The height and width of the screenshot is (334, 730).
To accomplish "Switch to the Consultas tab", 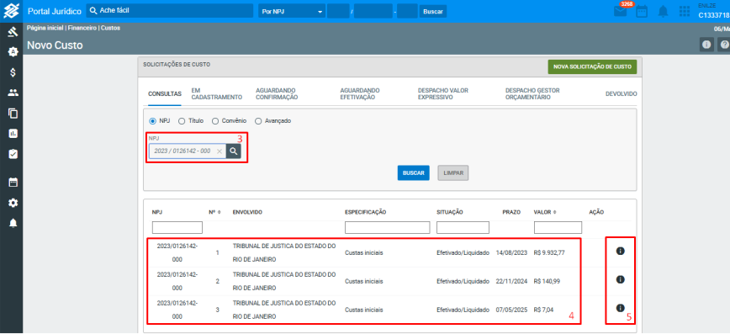I will click(x=165, y=93).
